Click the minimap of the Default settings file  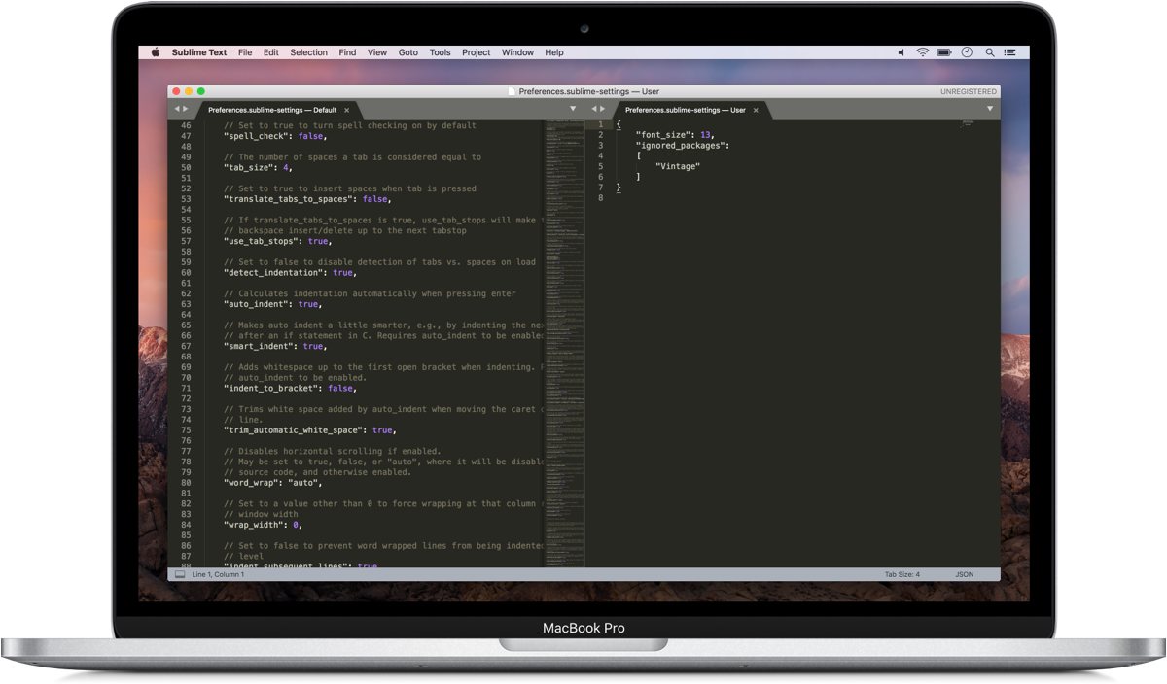click(563, 343)
